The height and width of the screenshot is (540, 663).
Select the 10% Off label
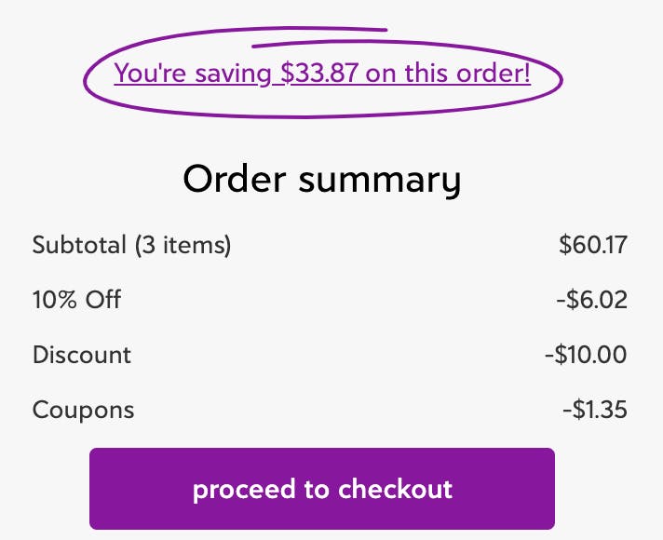pyautogui.click(x=76, y=300)
